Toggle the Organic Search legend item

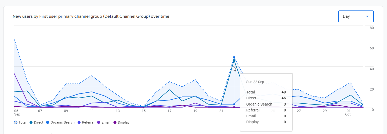tap(60, 122)
